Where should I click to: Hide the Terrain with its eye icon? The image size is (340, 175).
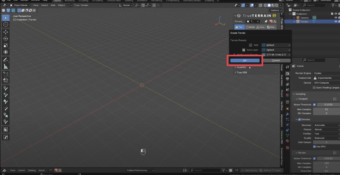click(336, 22)
